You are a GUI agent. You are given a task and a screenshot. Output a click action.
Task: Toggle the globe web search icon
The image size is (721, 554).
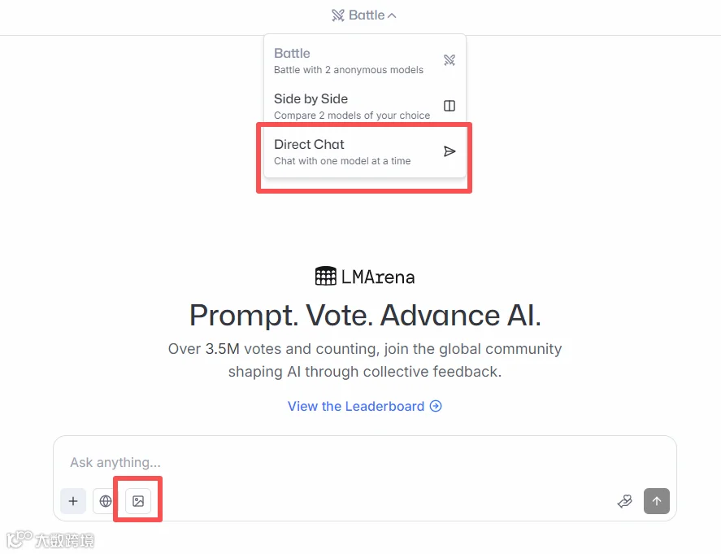(106, 500)
